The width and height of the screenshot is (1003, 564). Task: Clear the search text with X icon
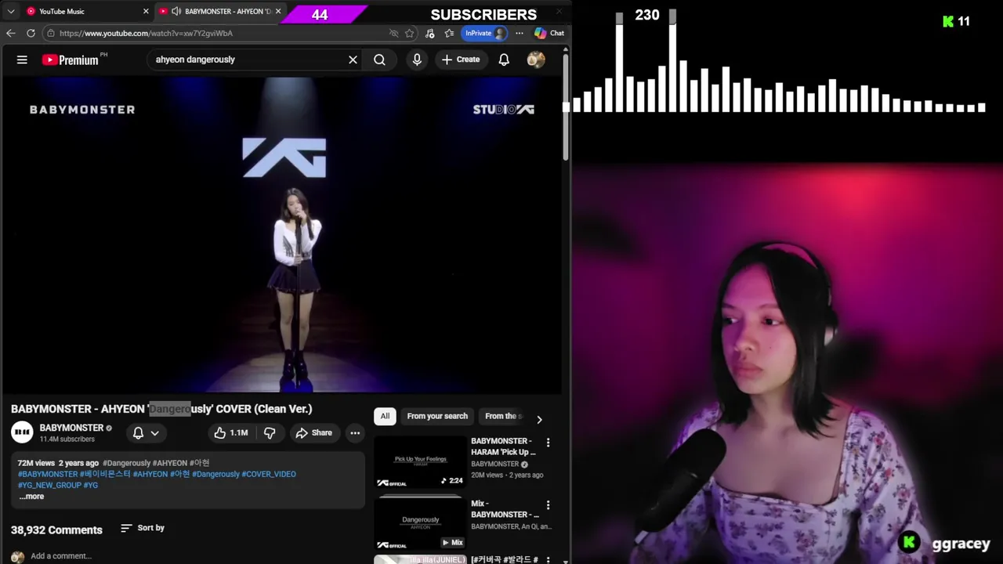(x=353, y=60)
